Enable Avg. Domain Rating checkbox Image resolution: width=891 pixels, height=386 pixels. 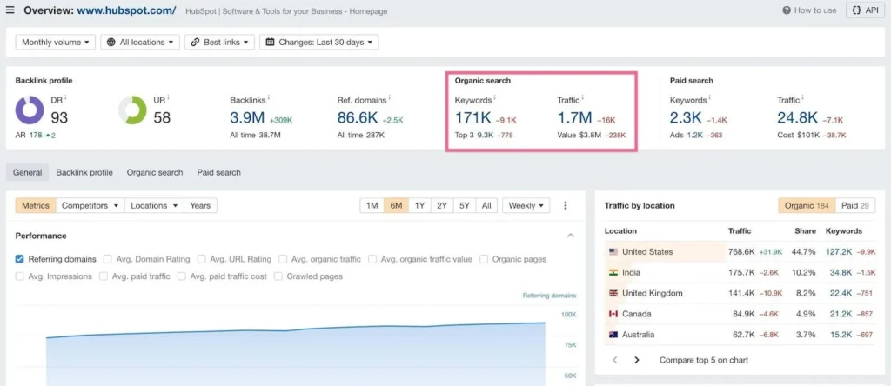pyautogui.click(x=107, y=259)
